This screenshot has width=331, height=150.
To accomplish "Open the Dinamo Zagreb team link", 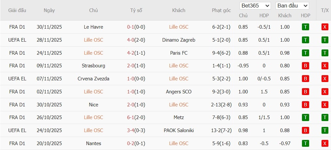I will click(179, 40).
